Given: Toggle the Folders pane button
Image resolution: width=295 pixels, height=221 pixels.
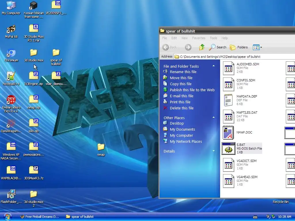Looking at the screenshot, I should (239, 47).
